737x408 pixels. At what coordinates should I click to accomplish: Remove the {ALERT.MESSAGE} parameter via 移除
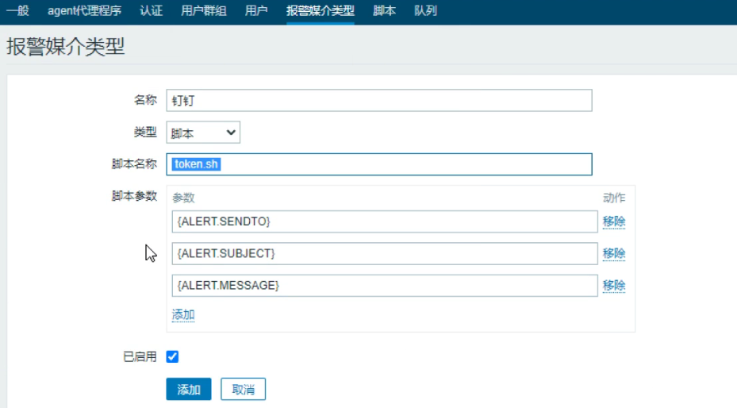tap(614, 285)
